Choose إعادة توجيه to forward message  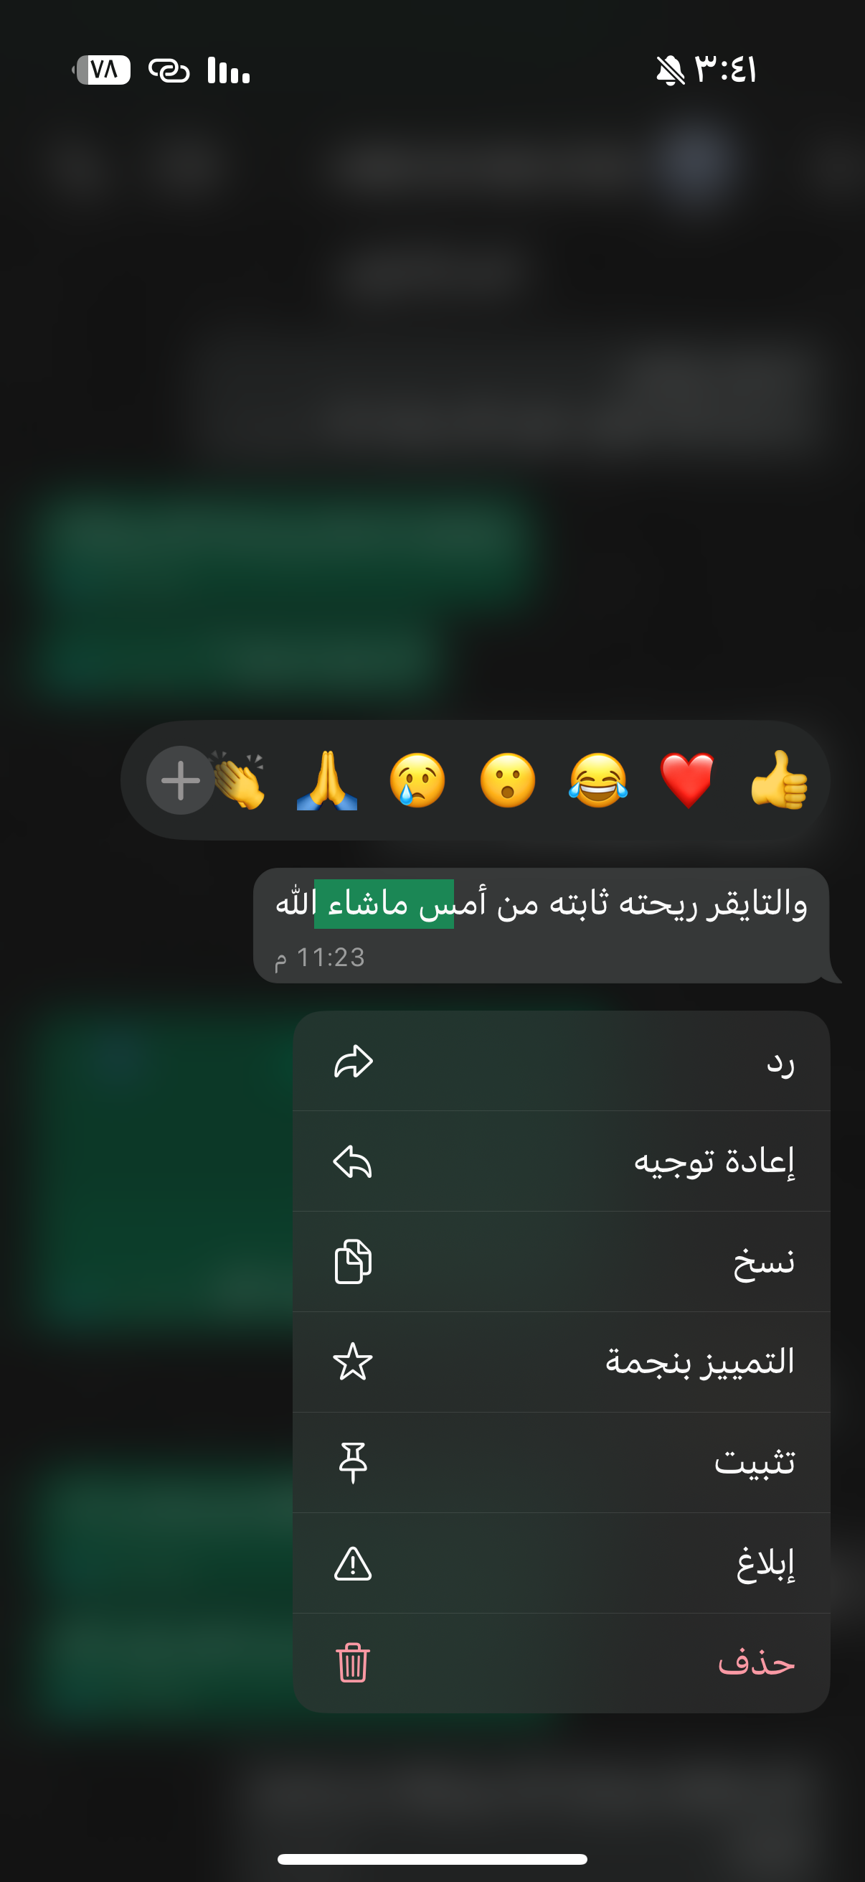[x=562, y=1161]
